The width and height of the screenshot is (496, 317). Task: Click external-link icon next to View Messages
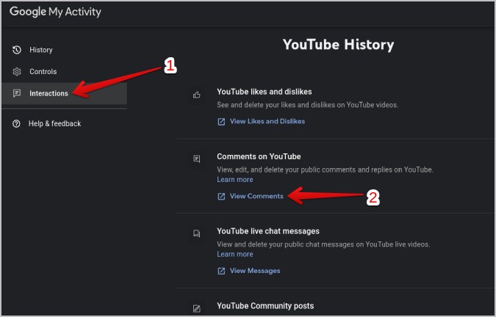221,271
